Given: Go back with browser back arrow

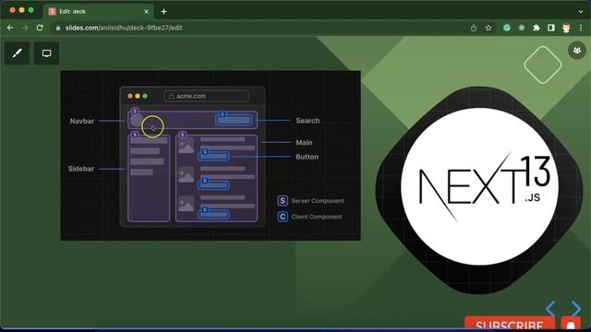Looking at the screenshot, I should [x=10, y=28].
